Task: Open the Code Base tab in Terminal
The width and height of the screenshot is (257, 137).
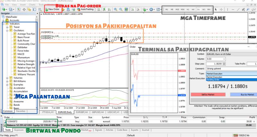Action: [x=122, y=130]
